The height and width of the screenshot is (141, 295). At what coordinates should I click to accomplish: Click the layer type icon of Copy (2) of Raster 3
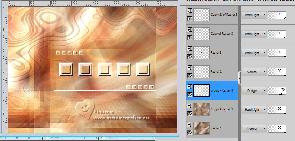click(189, 11)
